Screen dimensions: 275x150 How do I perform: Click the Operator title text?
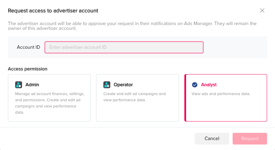coord(123,85)
